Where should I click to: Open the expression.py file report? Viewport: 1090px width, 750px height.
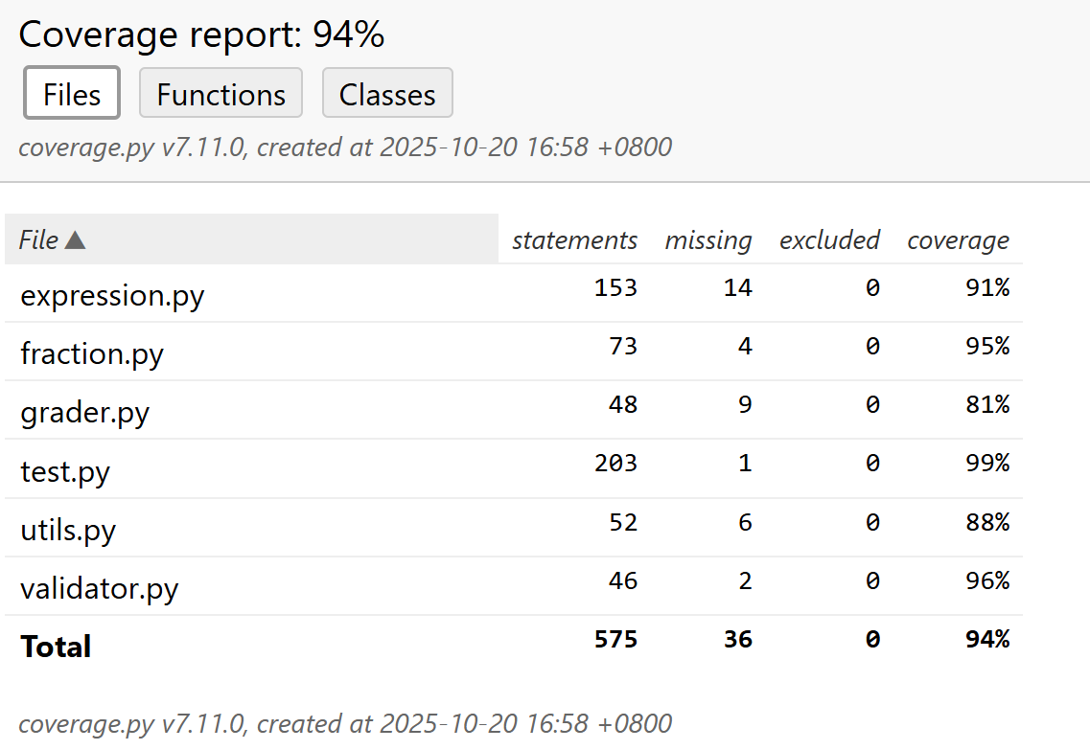112,295
